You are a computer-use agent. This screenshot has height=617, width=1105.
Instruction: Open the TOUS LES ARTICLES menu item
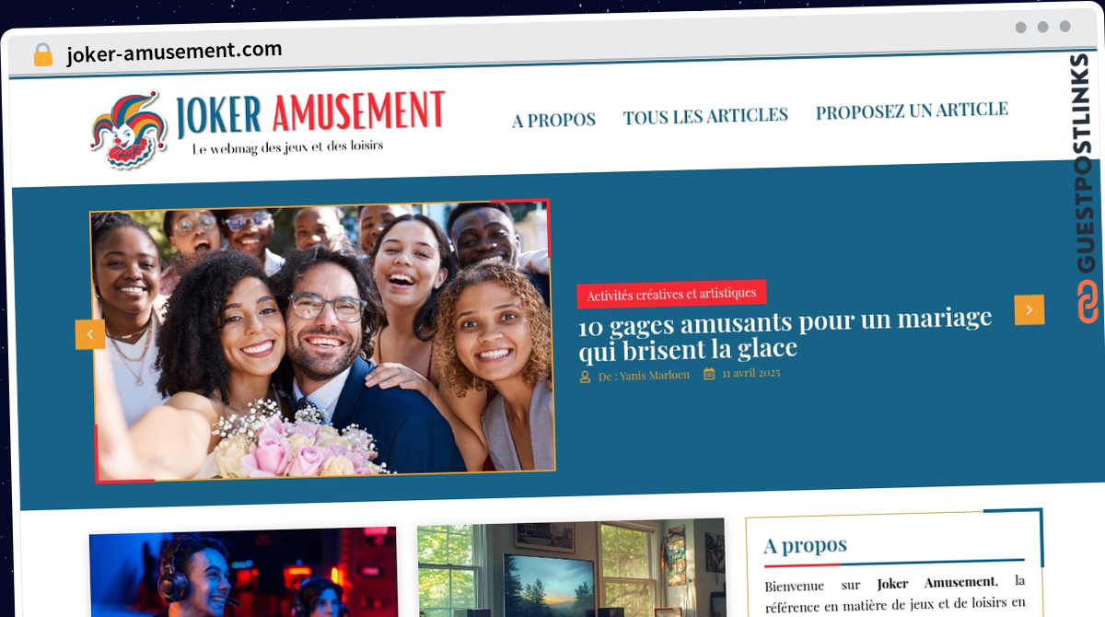(705, 116)
